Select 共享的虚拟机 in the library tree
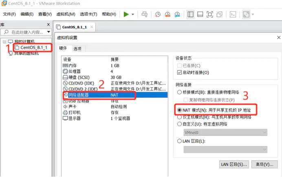Screen dimensions: 282x177 pyautogui.click(x=26, y=53)
